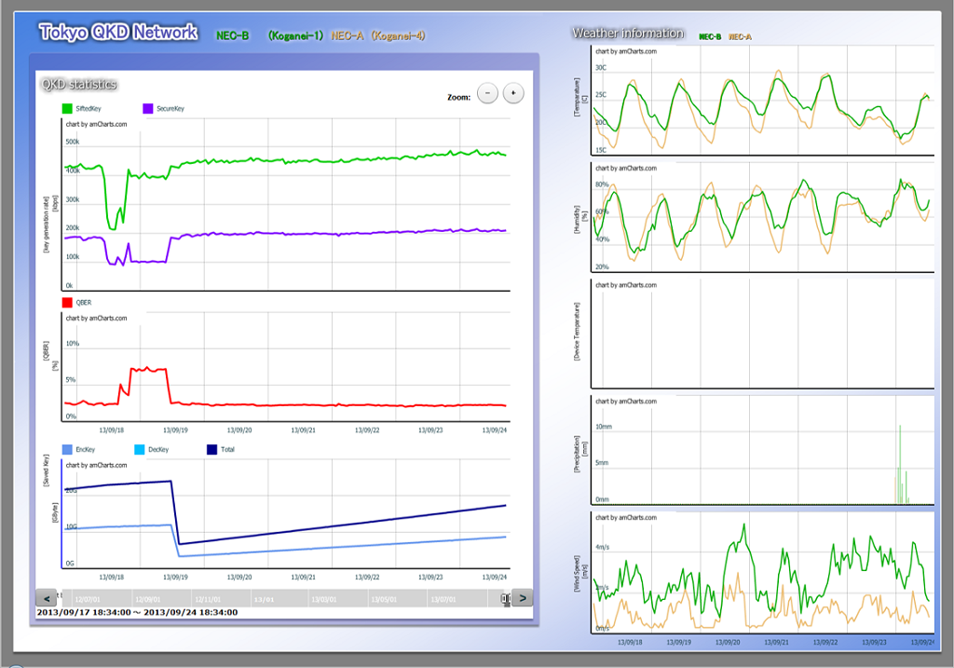Open amCharts link in humidity chart
Screen dimensions: 954x668
click(x=626, y=169)
